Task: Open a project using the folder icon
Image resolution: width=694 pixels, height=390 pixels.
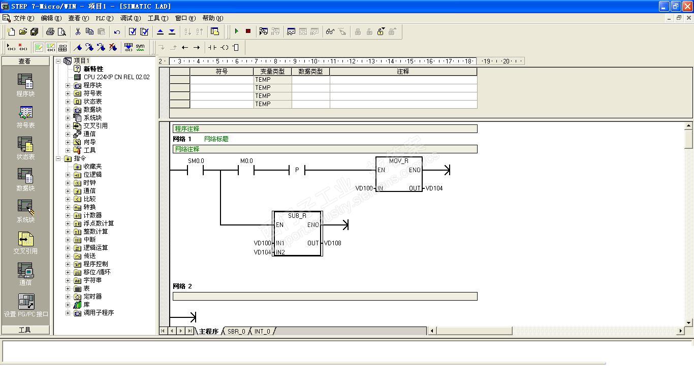Action: click(x=23, y=31)
